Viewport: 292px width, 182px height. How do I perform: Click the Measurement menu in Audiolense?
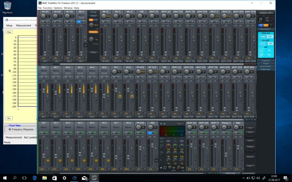[23, 25]
